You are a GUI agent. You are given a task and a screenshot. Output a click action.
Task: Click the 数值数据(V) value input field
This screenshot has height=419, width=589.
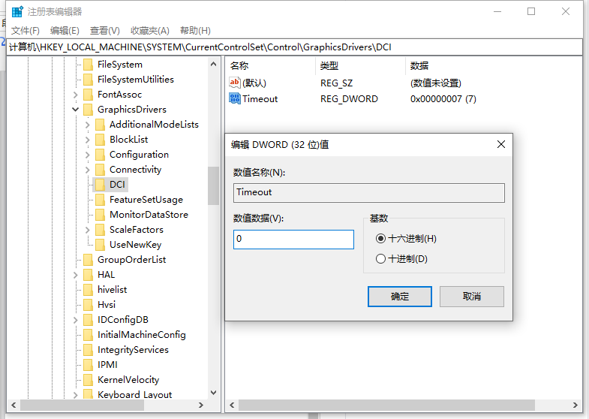[x=293, y=240]
